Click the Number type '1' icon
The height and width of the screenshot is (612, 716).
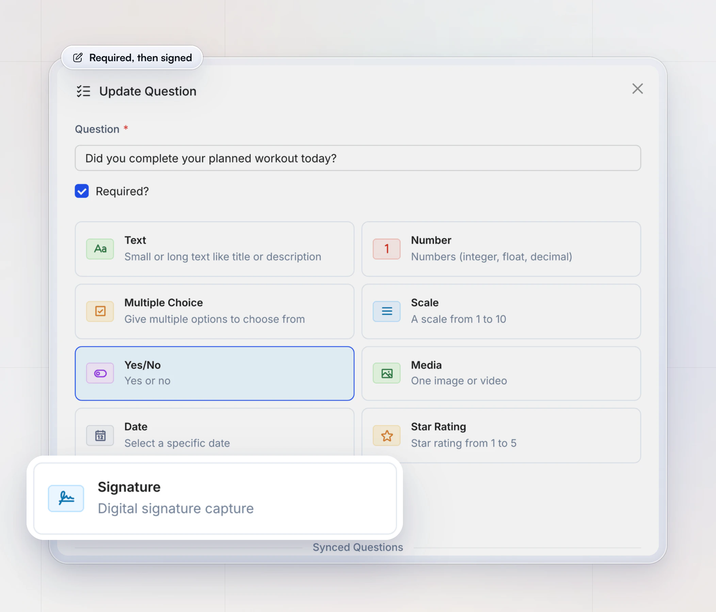[386, 249]
